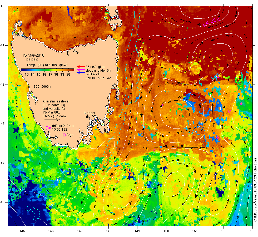Click the 17 tick label on the color bar
Viewport: 258px width, 237px height.
click(50, 74)
